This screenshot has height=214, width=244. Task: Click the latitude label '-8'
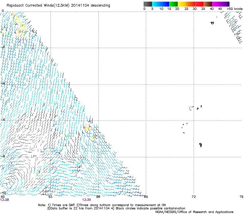click(3, 156)
